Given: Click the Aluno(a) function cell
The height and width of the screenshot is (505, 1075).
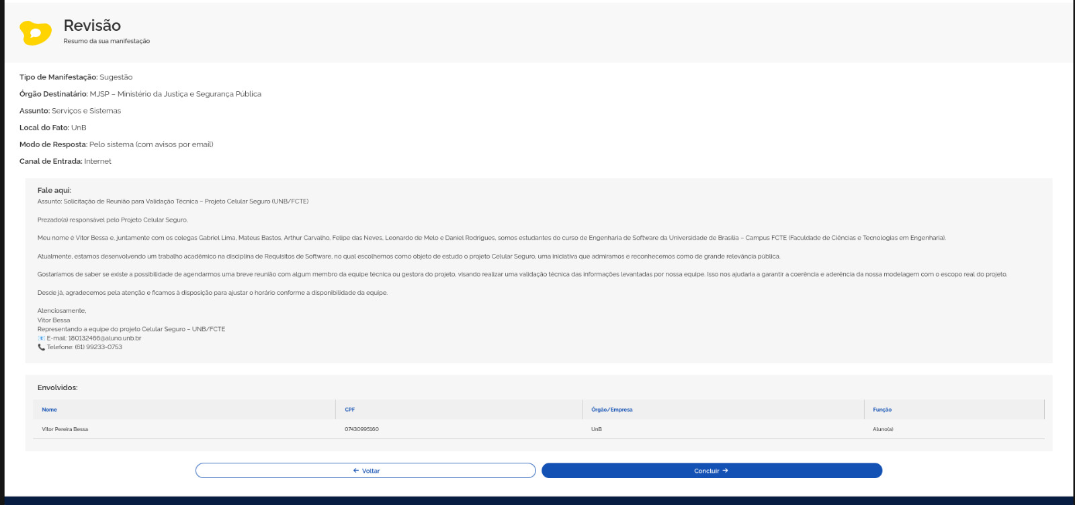Looking at the screenshot, I should click(883, 429).
